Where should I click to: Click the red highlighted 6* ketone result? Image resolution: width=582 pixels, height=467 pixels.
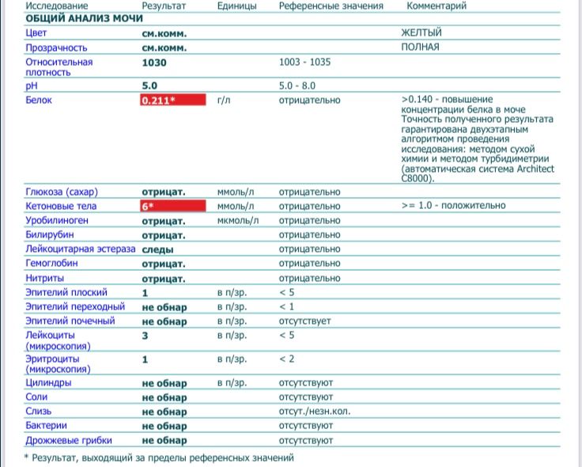(172, 206)
